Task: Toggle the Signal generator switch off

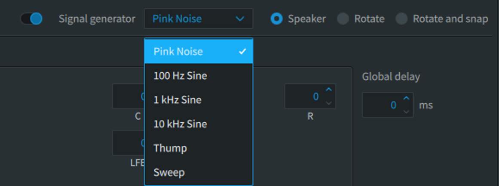Action: [x=31, y=19]
